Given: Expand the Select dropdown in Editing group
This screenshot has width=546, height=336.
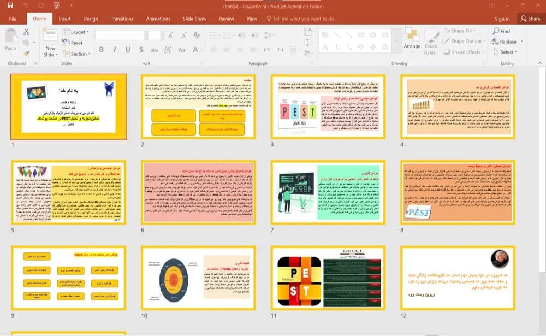Looking at the screenshot, I should tap(505, 52).
